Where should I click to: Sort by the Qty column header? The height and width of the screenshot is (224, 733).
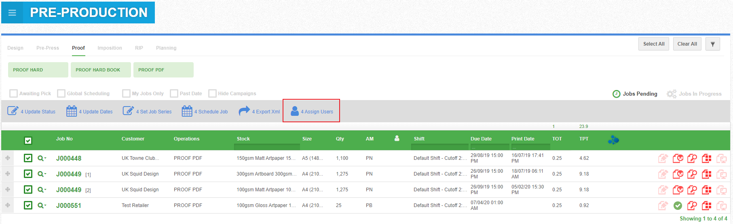(x=340, y=138)
